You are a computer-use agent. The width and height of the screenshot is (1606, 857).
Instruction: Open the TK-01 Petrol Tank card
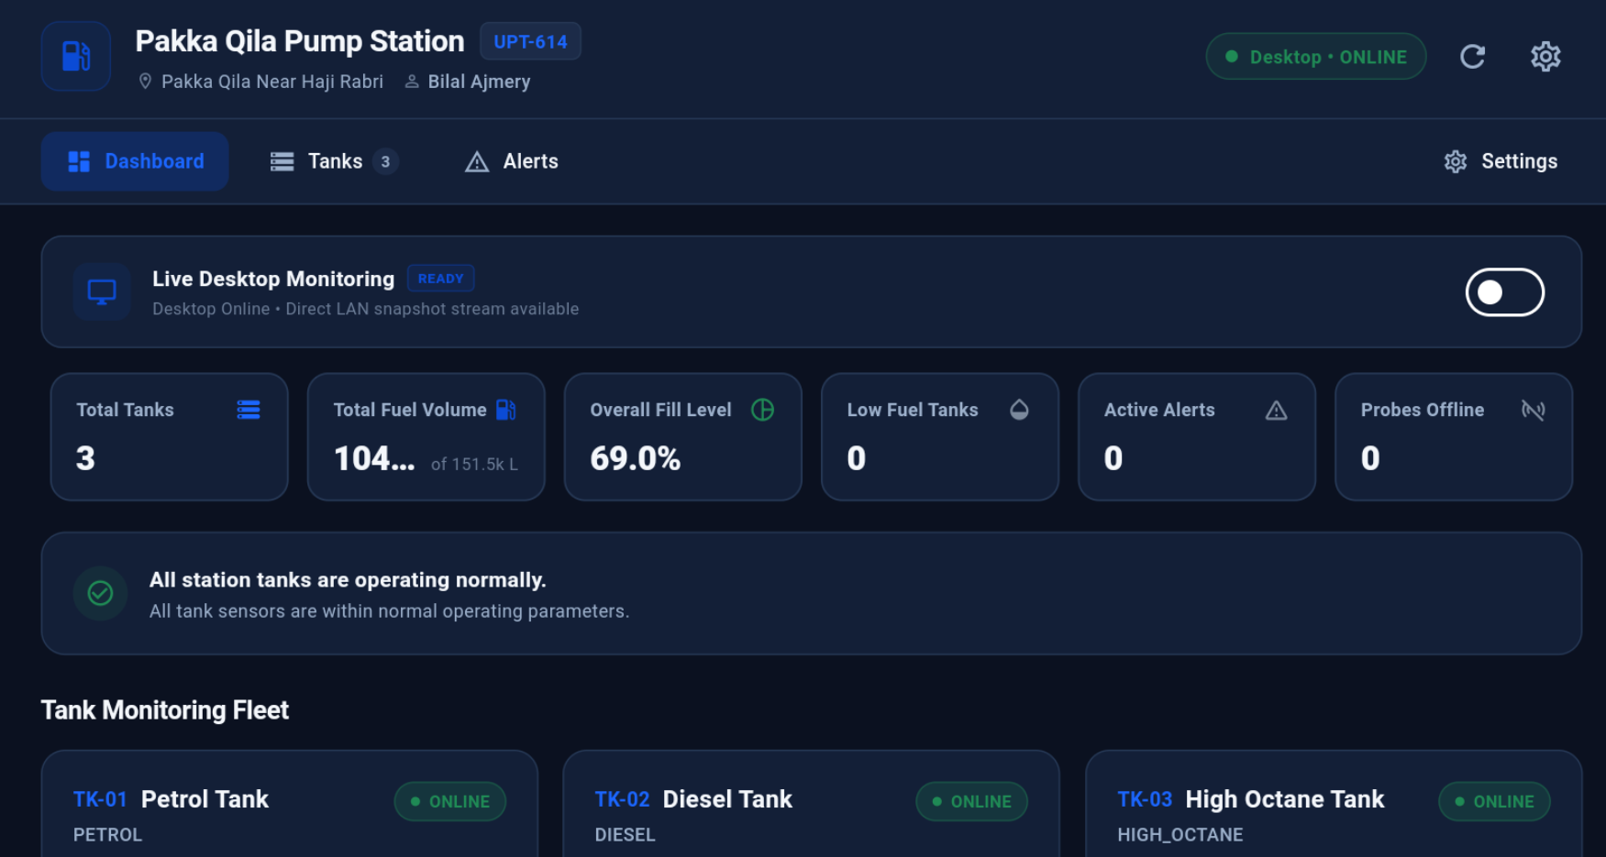(289, 805)
